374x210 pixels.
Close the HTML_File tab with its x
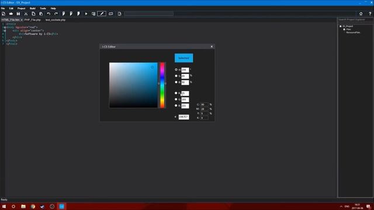click(x=22, y=20)
